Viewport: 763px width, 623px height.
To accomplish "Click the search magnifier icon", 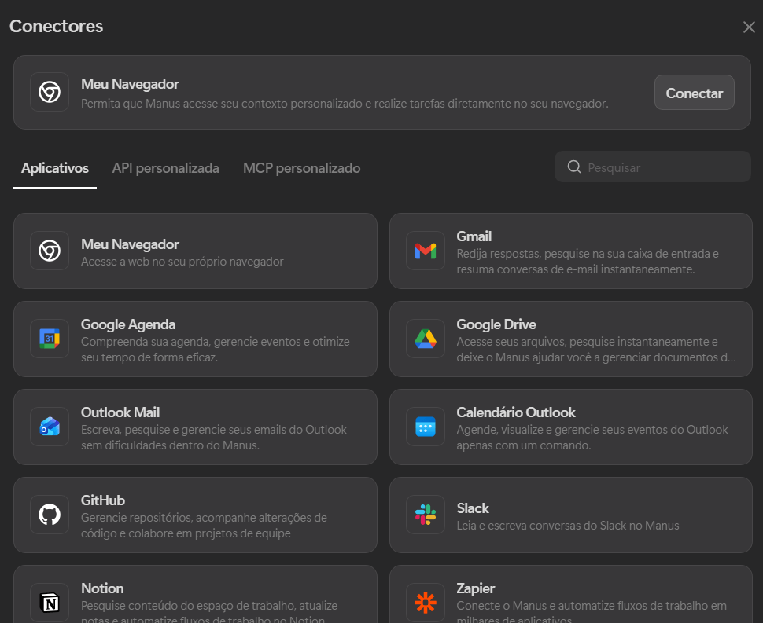I will (x=574, y=167).
